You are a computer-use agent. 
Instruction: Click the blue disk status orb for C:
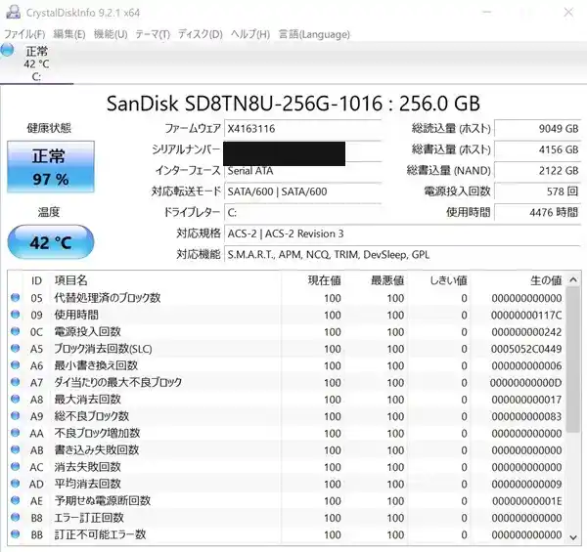tap(7, 50)
